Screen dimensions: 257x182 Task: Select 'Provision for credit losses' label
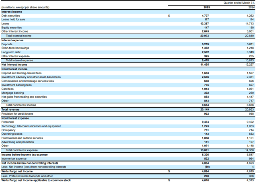click(x=17, y=113)
